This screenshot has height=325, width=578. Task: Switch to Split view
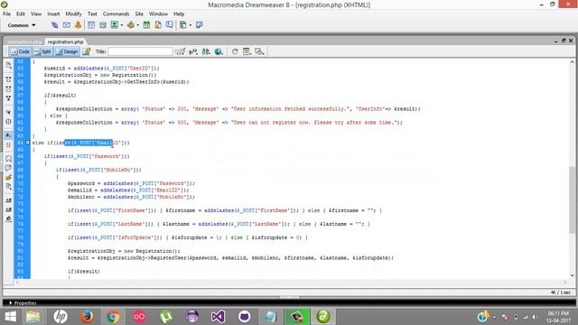pyautogui.click(x=42, y=51)
